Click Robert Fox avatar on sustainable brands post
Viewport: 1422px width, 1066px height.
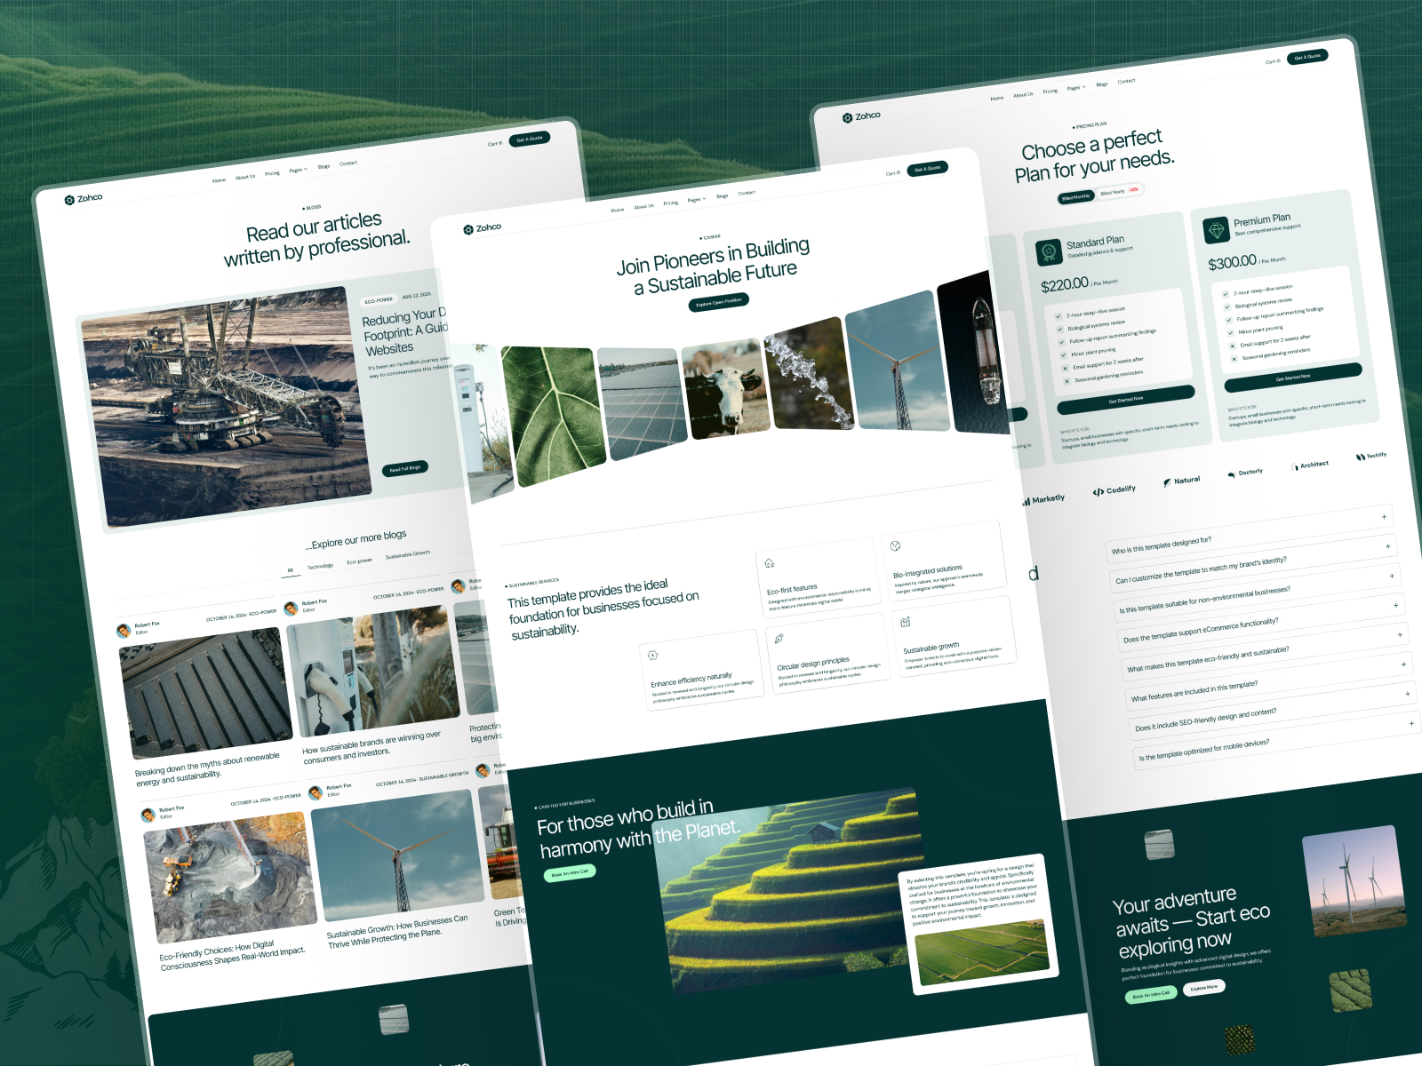coord(291,609)
